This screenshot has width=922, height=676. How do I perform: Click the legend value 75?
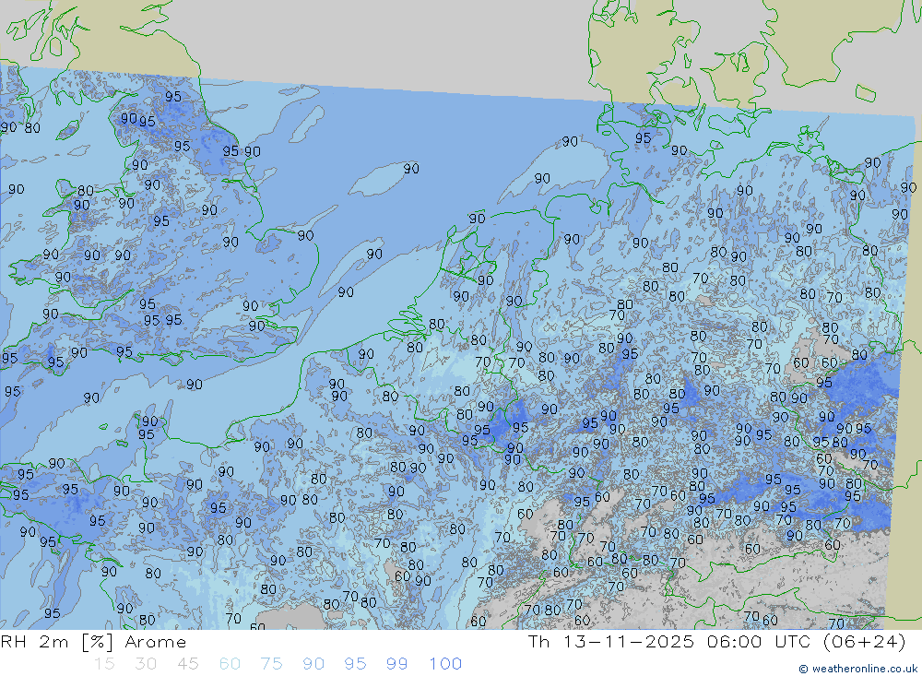(x=271, y=664)
